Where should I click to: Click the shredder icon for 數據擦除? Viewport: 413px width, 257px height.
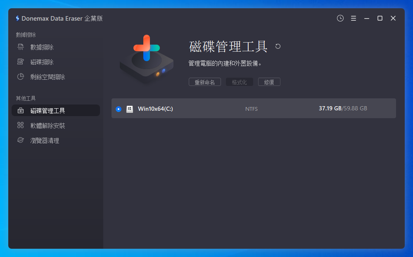[21, 47]
